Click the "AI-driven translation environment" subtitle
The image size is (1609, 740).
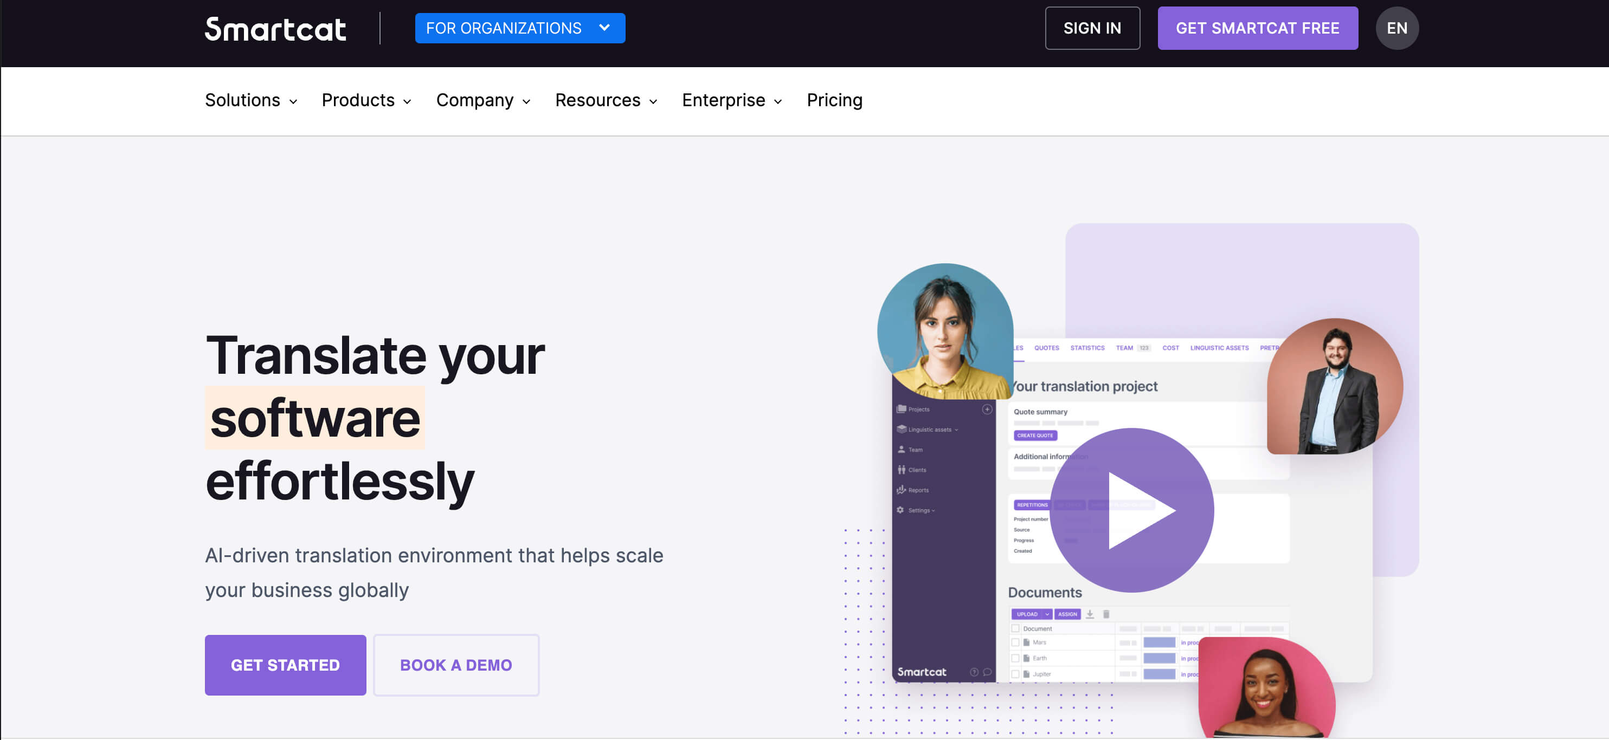pyautogui.click(x=434, y=573)
